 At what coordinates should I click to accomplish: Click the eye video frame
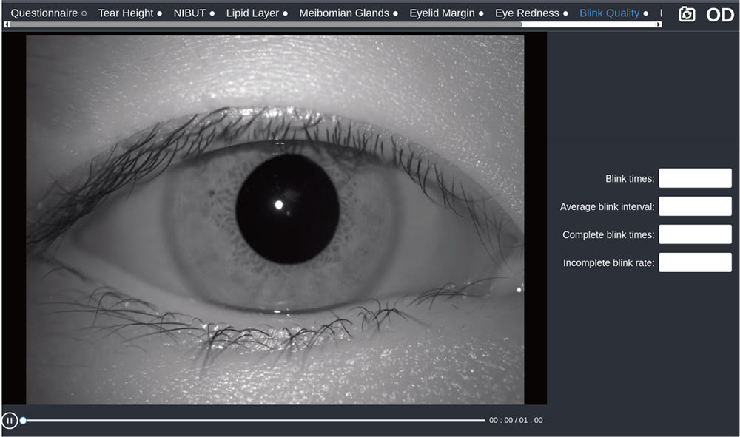[275, 220]
